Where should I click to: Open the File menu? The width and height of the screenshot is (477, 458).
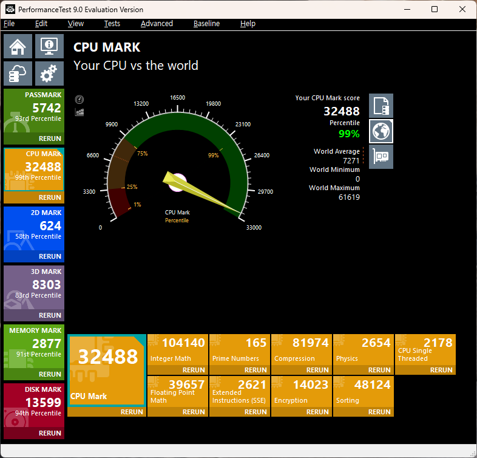[9, 24]
